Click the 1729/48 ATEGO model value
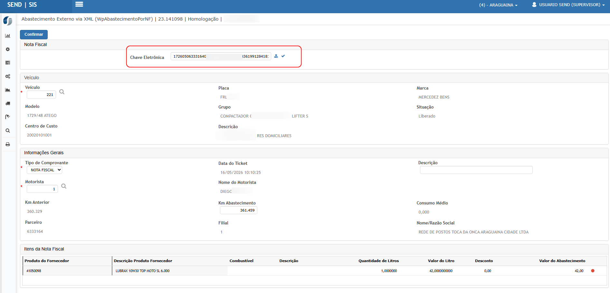This screenshot has width=610, height=293. tap(42, 116)
